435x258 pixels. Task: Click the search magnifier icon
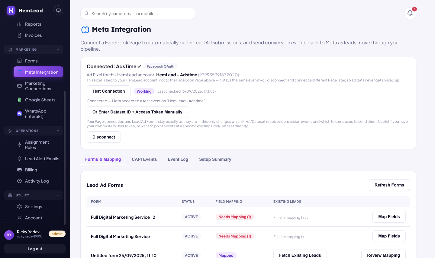pos(86,14)
